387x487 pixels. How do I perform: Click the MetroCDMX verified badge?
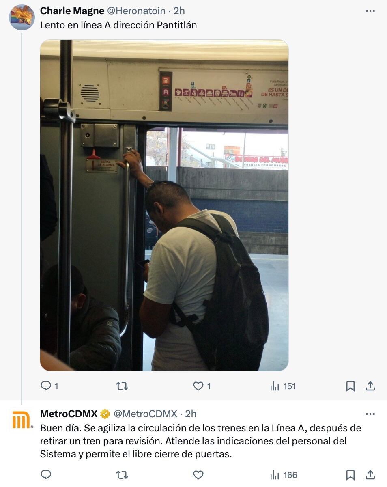coord(105,414)
